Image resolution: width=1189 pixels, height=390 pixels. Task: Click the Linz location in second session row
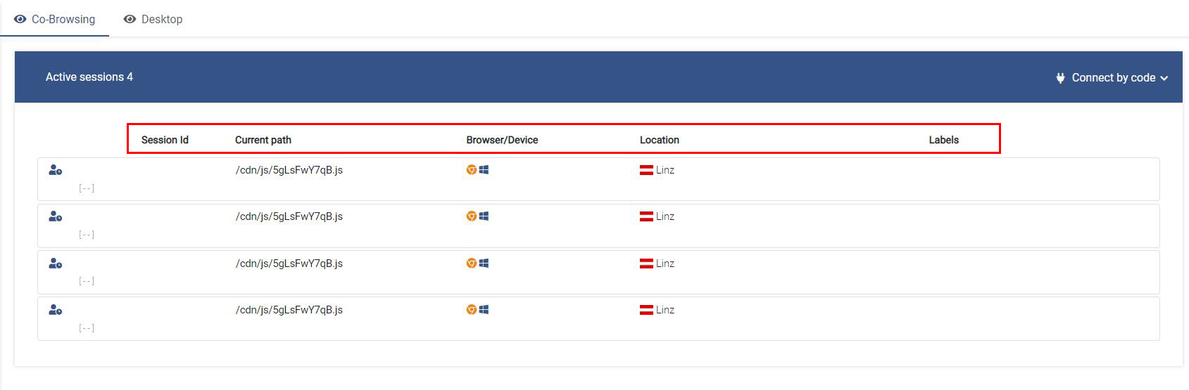tap(665, 216)
